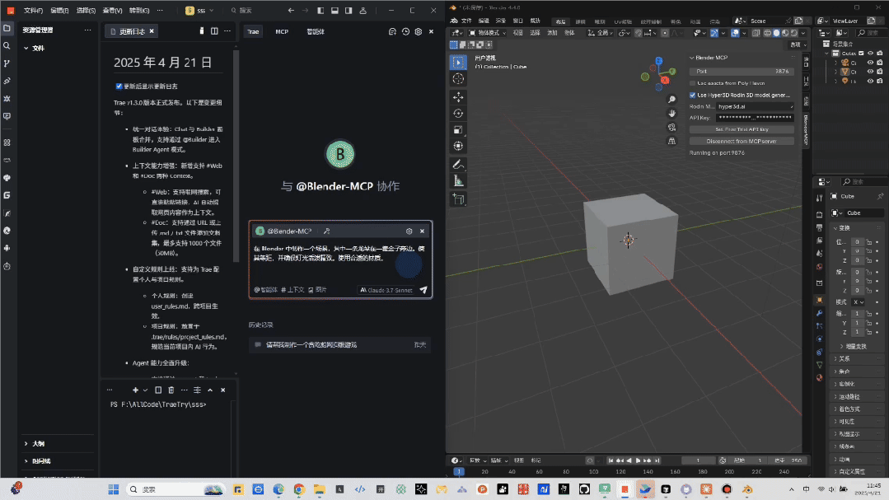
Task: Click Disconnect from MCP server button
Action: point(741,141)
